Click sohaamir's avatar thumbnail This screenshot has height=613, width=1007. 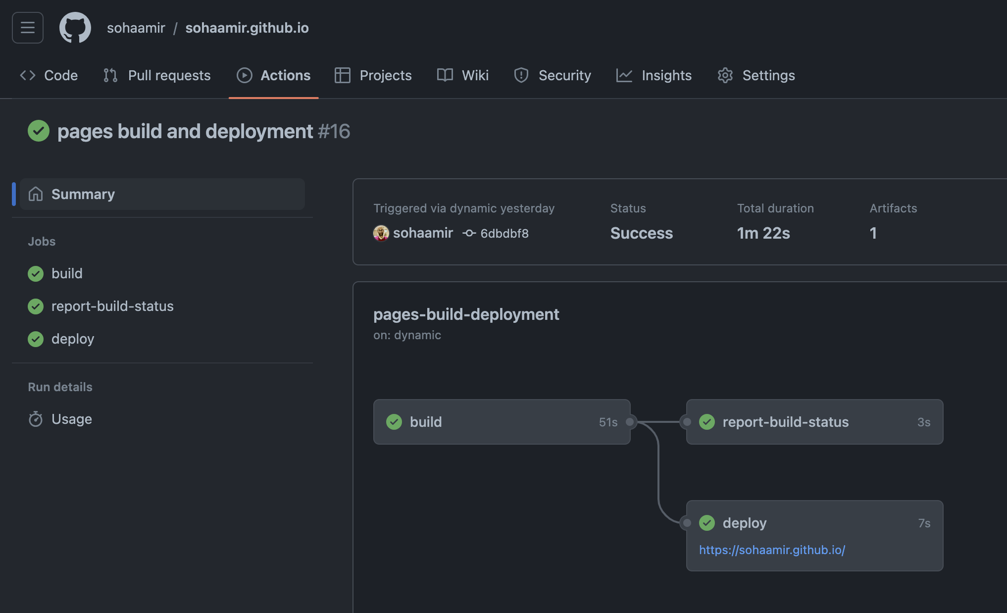[x=380, y=233]
